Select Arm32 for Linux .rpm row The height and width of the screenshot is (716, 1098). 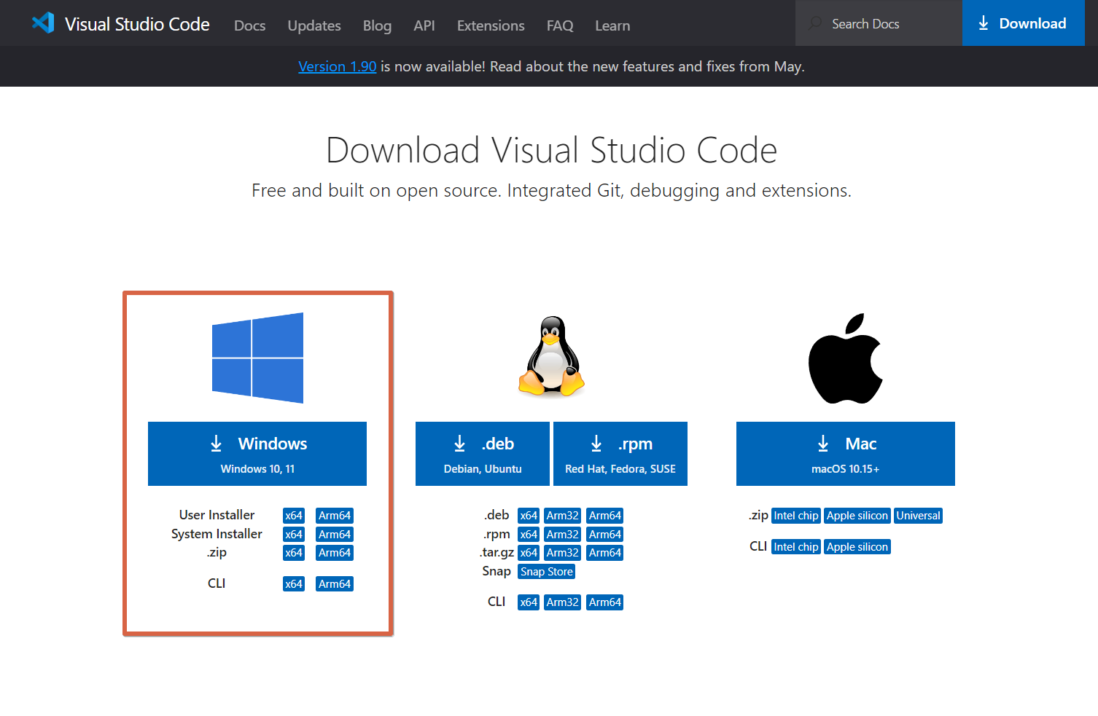(x=563, y=535)
